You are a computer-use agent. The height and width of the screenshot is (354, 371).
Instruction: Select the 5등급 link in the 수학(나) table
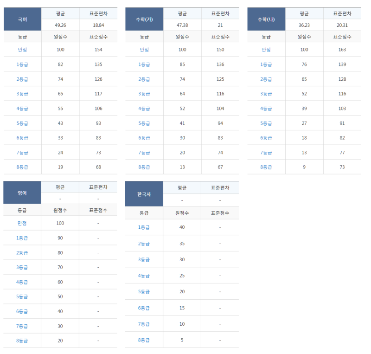coord(266,123)
